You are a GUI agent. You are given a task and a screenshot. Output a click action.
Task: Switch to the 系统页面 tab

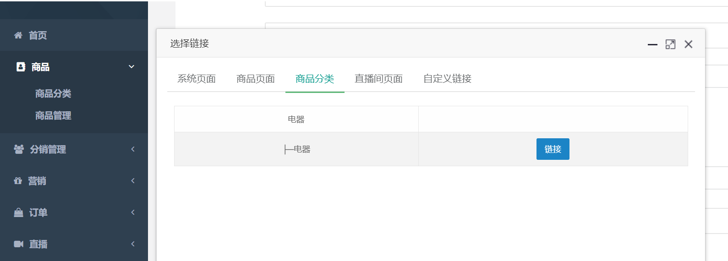(197, 79)
